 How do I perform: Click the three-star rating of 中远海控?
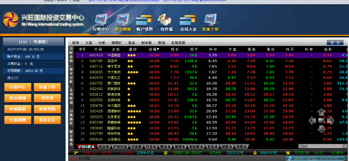(x=131, y=55)
